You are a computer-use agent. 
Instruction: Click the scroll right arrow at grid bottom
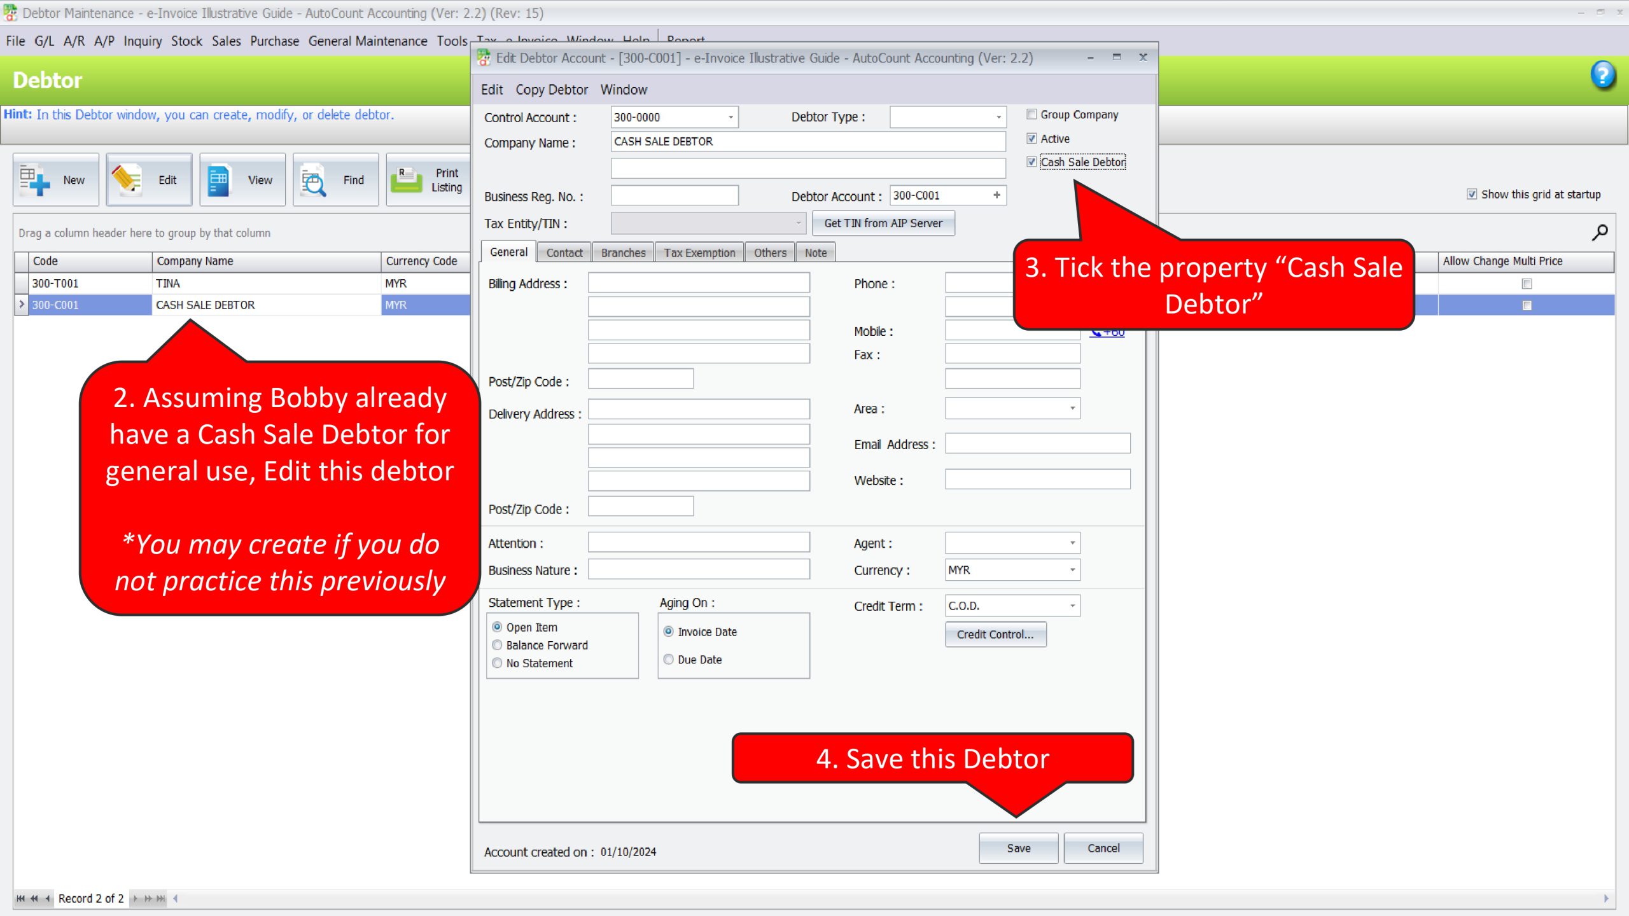[1606, 898]
